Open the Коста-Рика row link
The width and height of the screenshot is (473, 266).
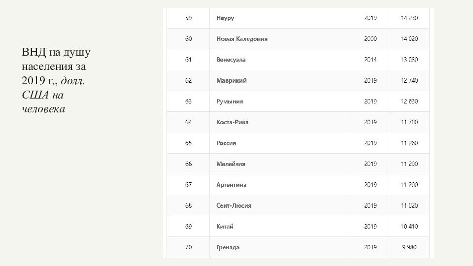(x=232, y=122)
